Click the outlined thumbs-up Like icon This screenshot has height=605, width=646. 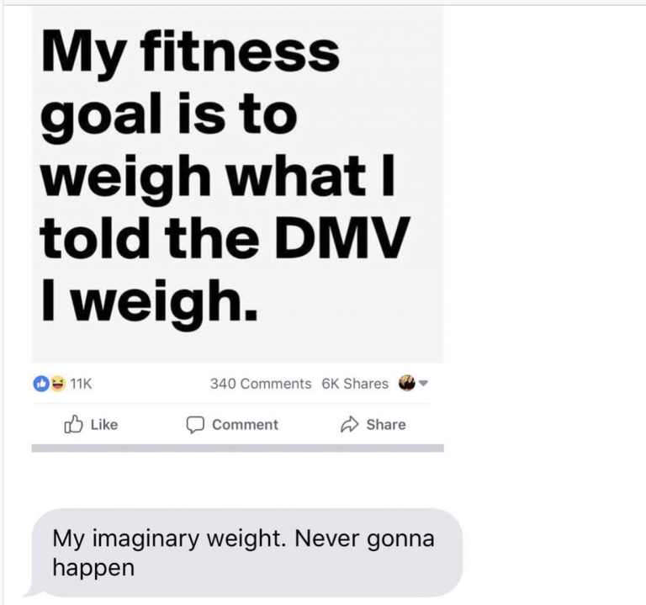click(73, 424)
